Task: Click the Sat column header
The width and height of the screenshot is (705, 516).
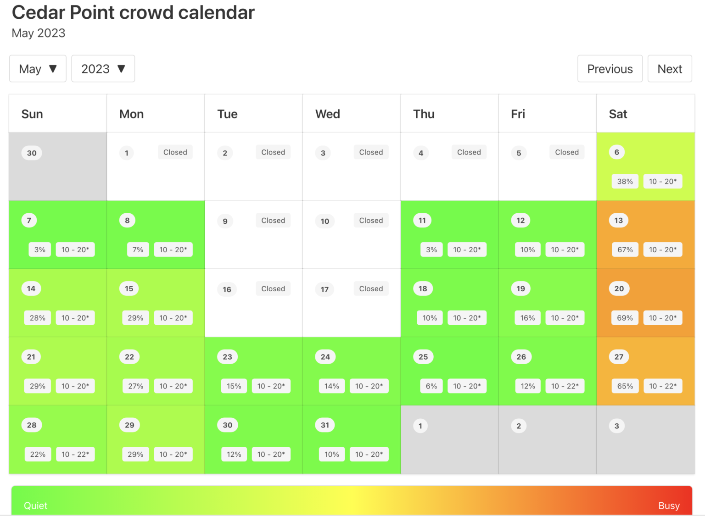Action: tap(617, 113)
